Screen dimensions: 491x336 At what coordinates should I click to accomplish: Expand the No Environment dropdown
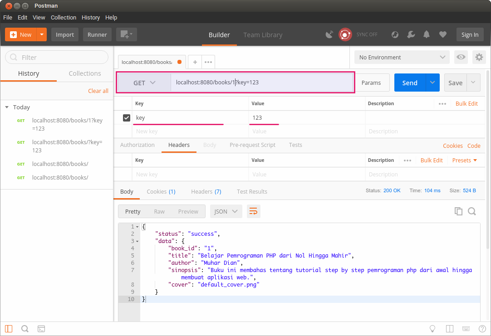pos(402,58)
